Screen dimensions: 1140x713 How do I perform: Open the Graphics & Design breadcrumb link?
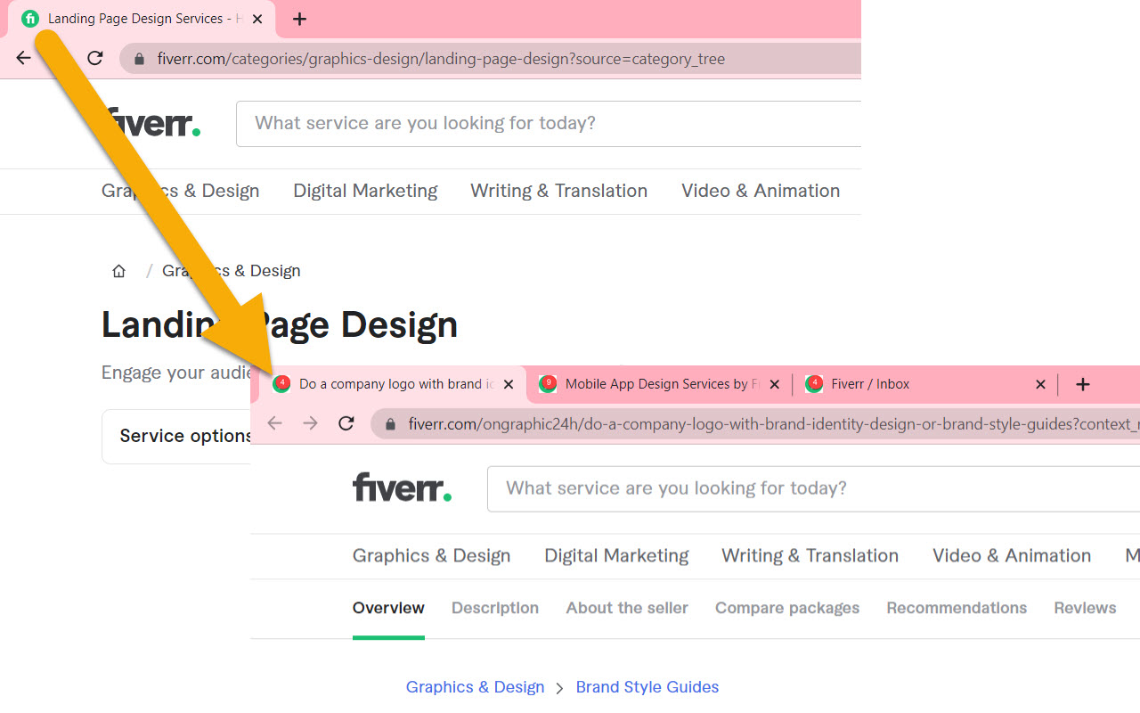pos(475,687)
